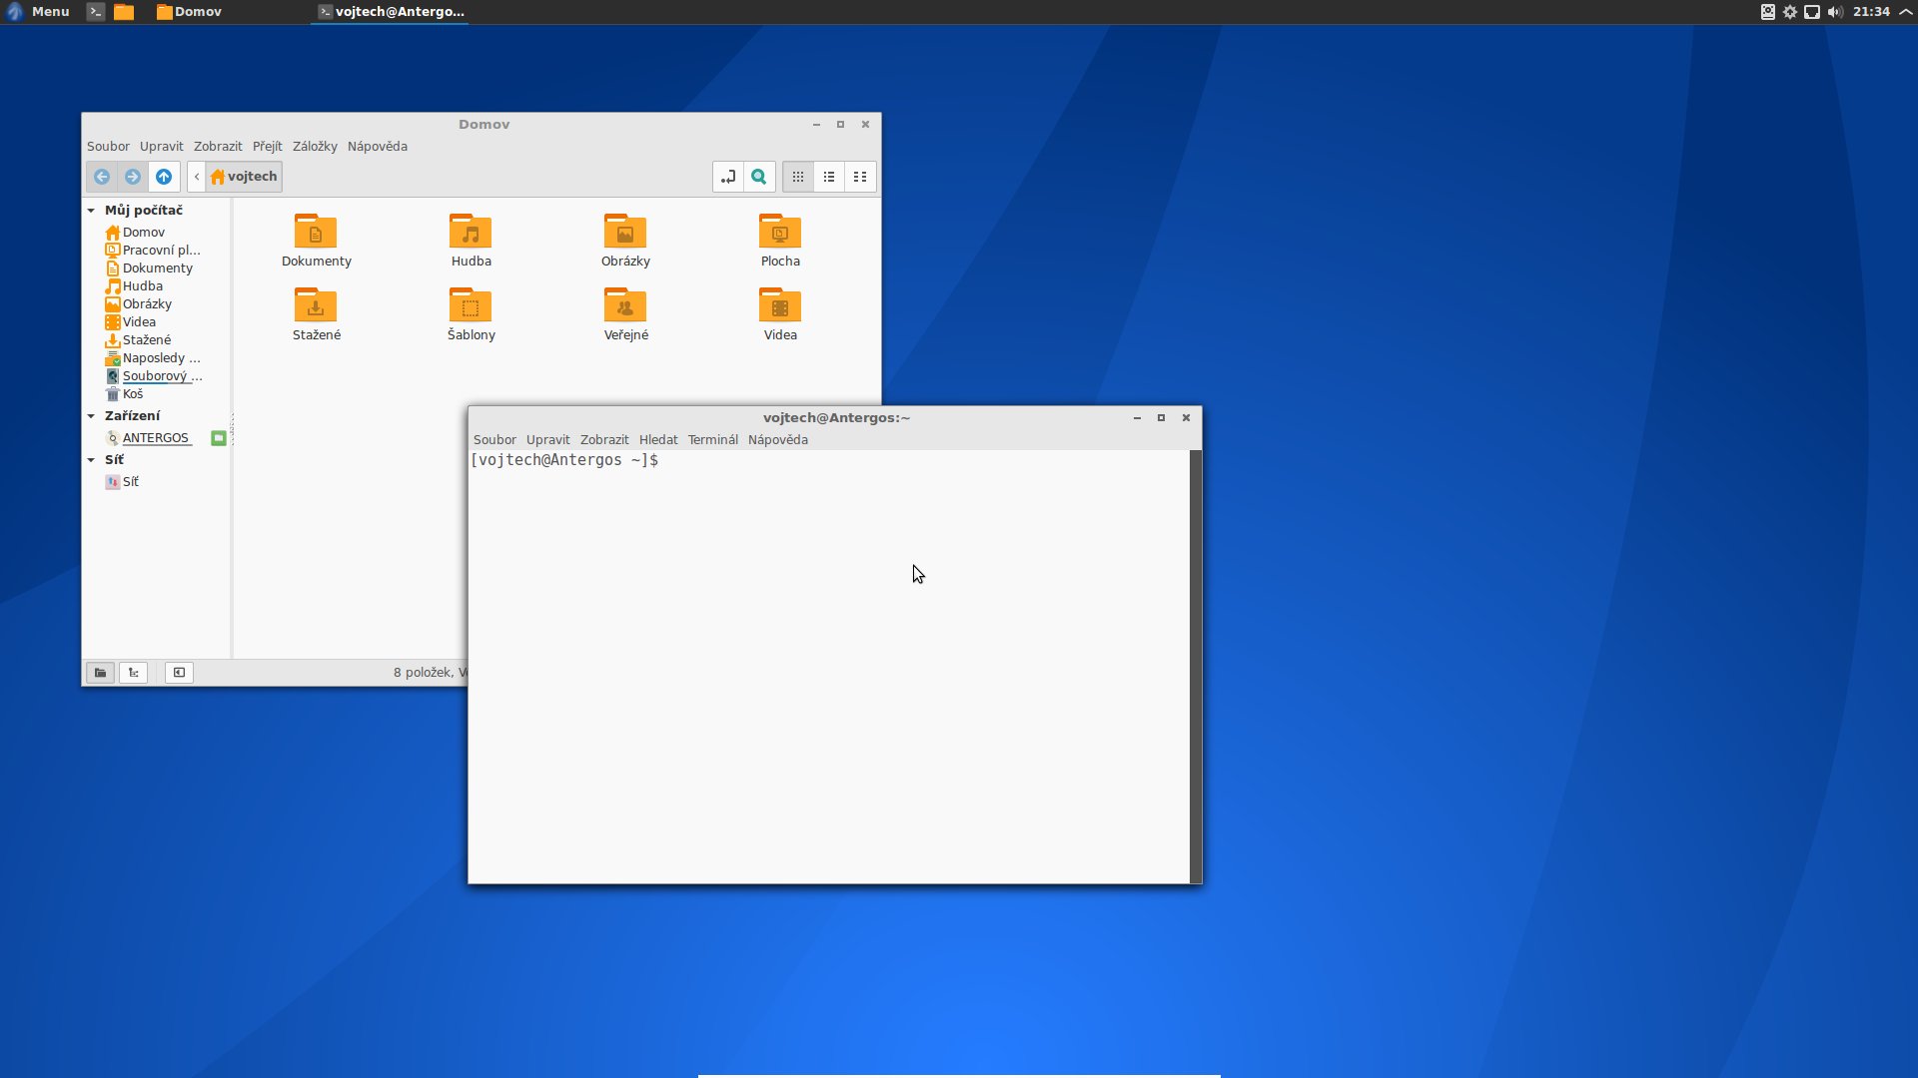1918x1078 pixels.
Task: Show tree view sidebar via status bar
Action: coord(133,673)
